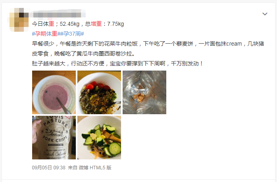View the empty foil bag photo

(144, 92)
